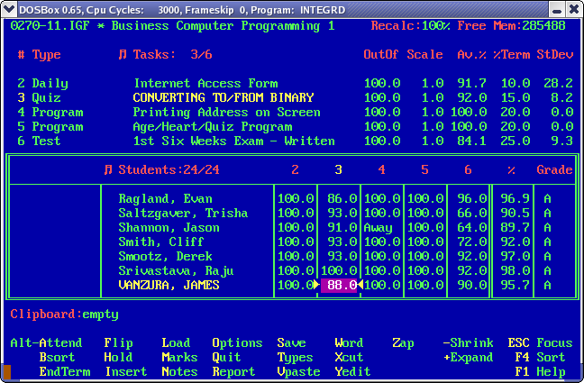Click the F1 Help command
584x383 pixels.
540,372
